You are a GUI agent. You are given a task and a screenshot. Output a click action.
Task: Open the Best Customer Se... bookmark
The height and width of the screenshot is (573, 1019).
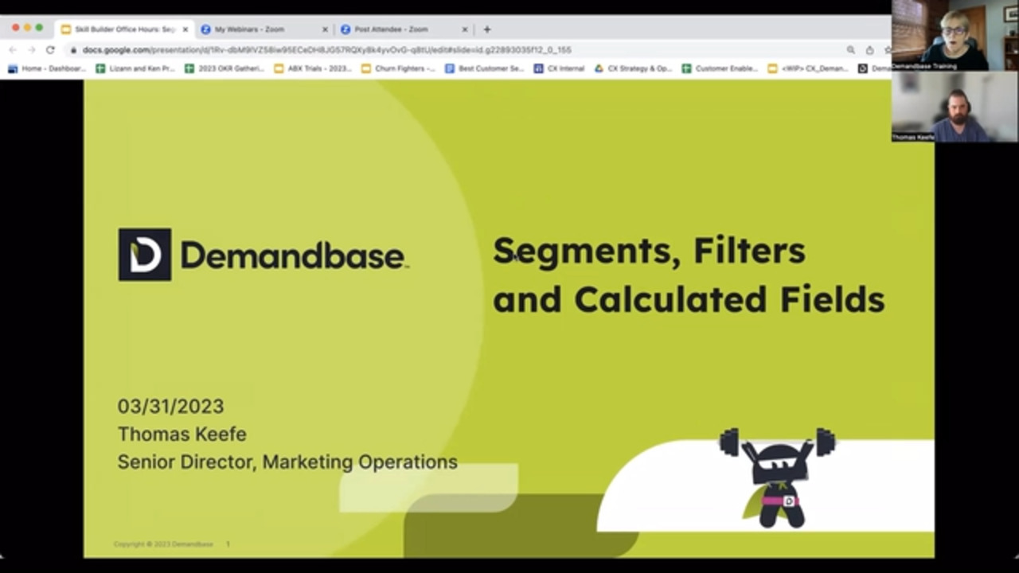coord(484,68)
